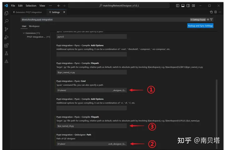Toggle the primary side bar layout icon
The image size is (226, 150).
(x=178, y=6)
